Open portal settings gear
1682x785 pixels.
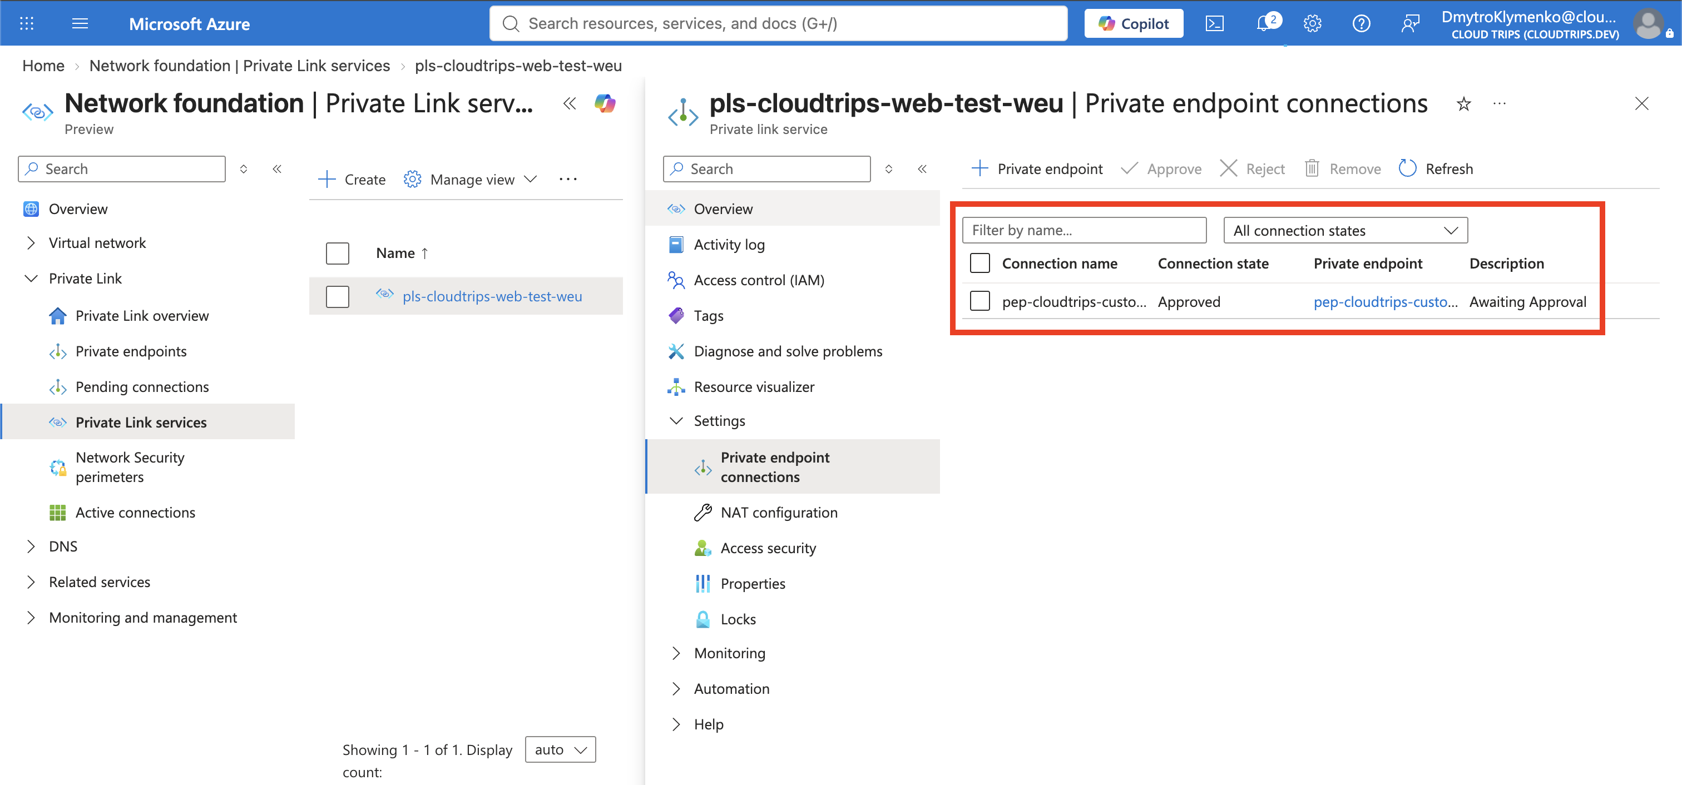pos(1313,23)
